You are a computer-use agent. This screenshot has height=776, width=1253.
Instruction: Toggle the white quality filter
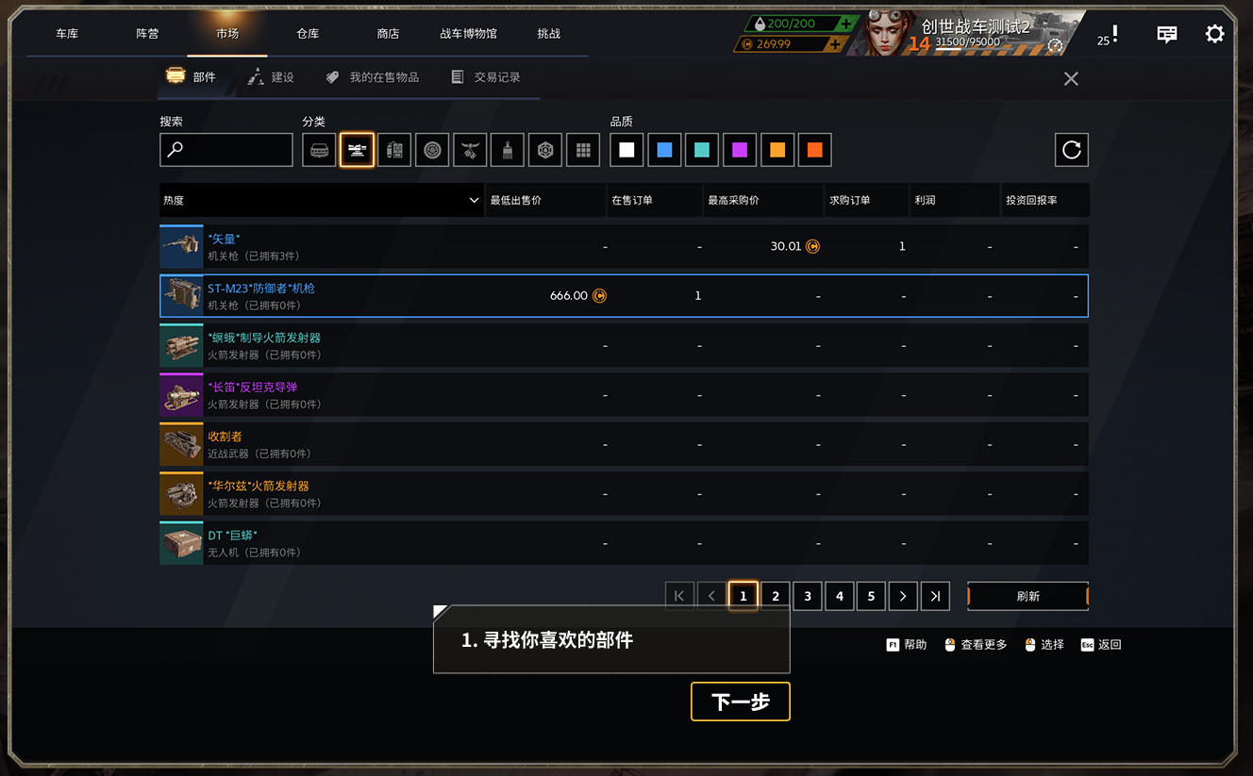[626, 150]
